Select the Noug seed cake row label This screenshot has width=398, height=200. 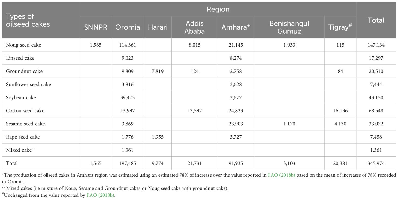coord(23,45)
